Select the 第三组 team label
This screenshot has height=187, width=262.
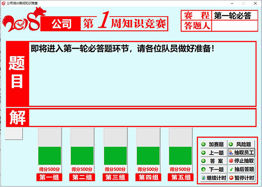point(115,177)
